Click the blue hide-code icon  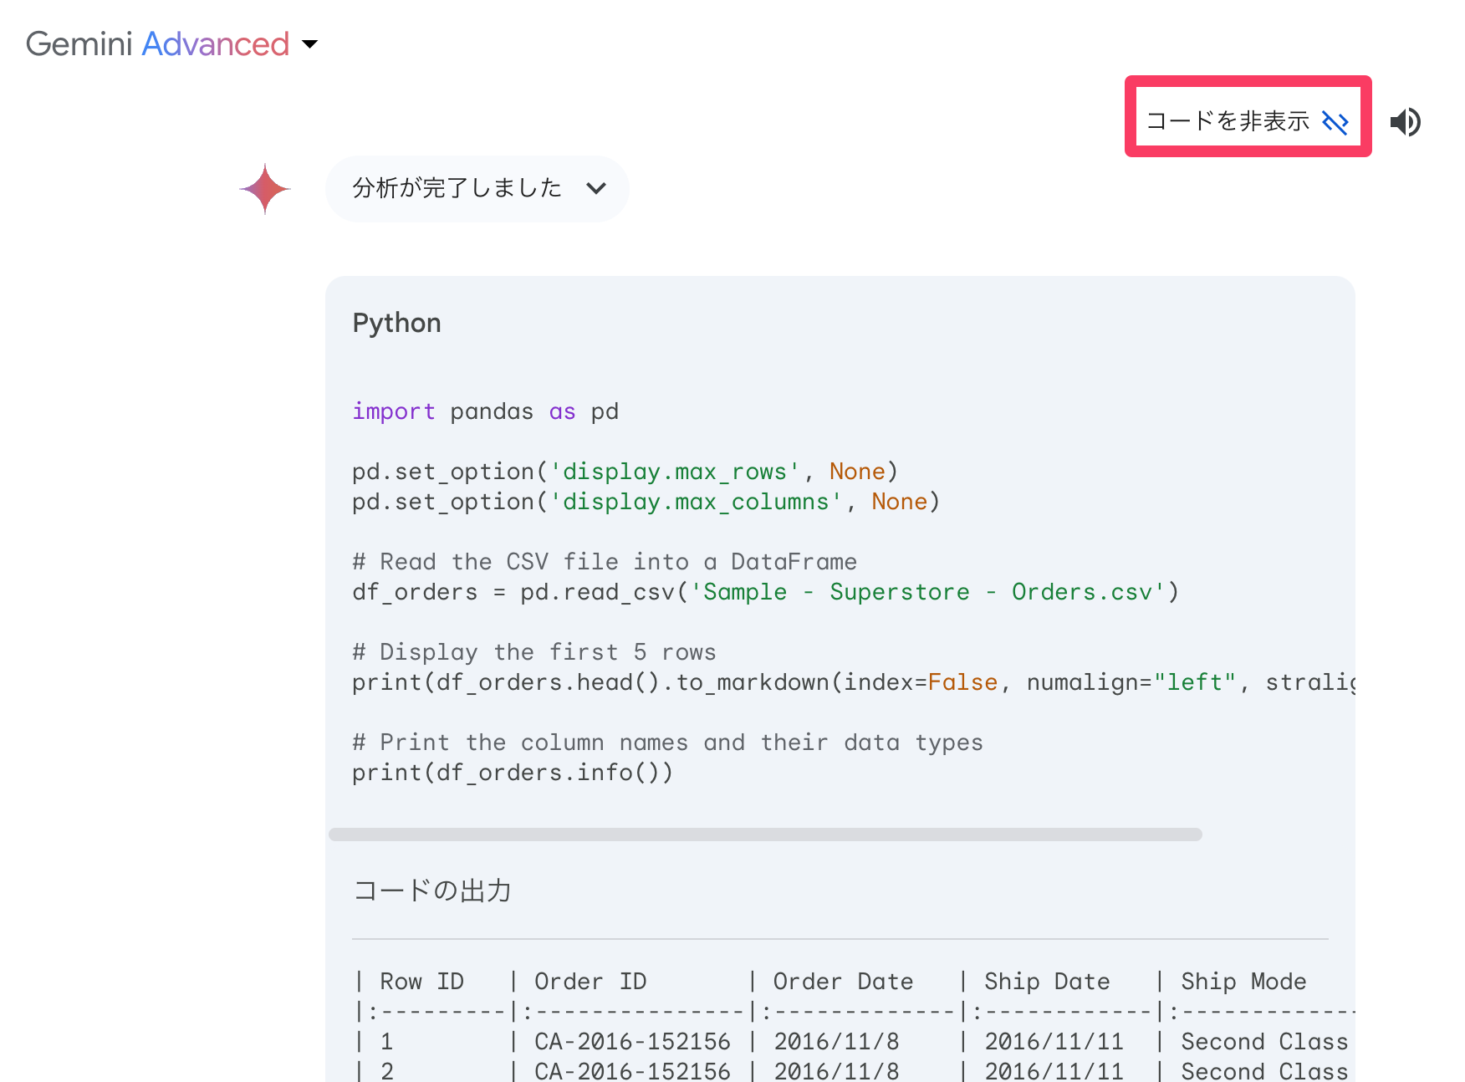pos(1335,122)
